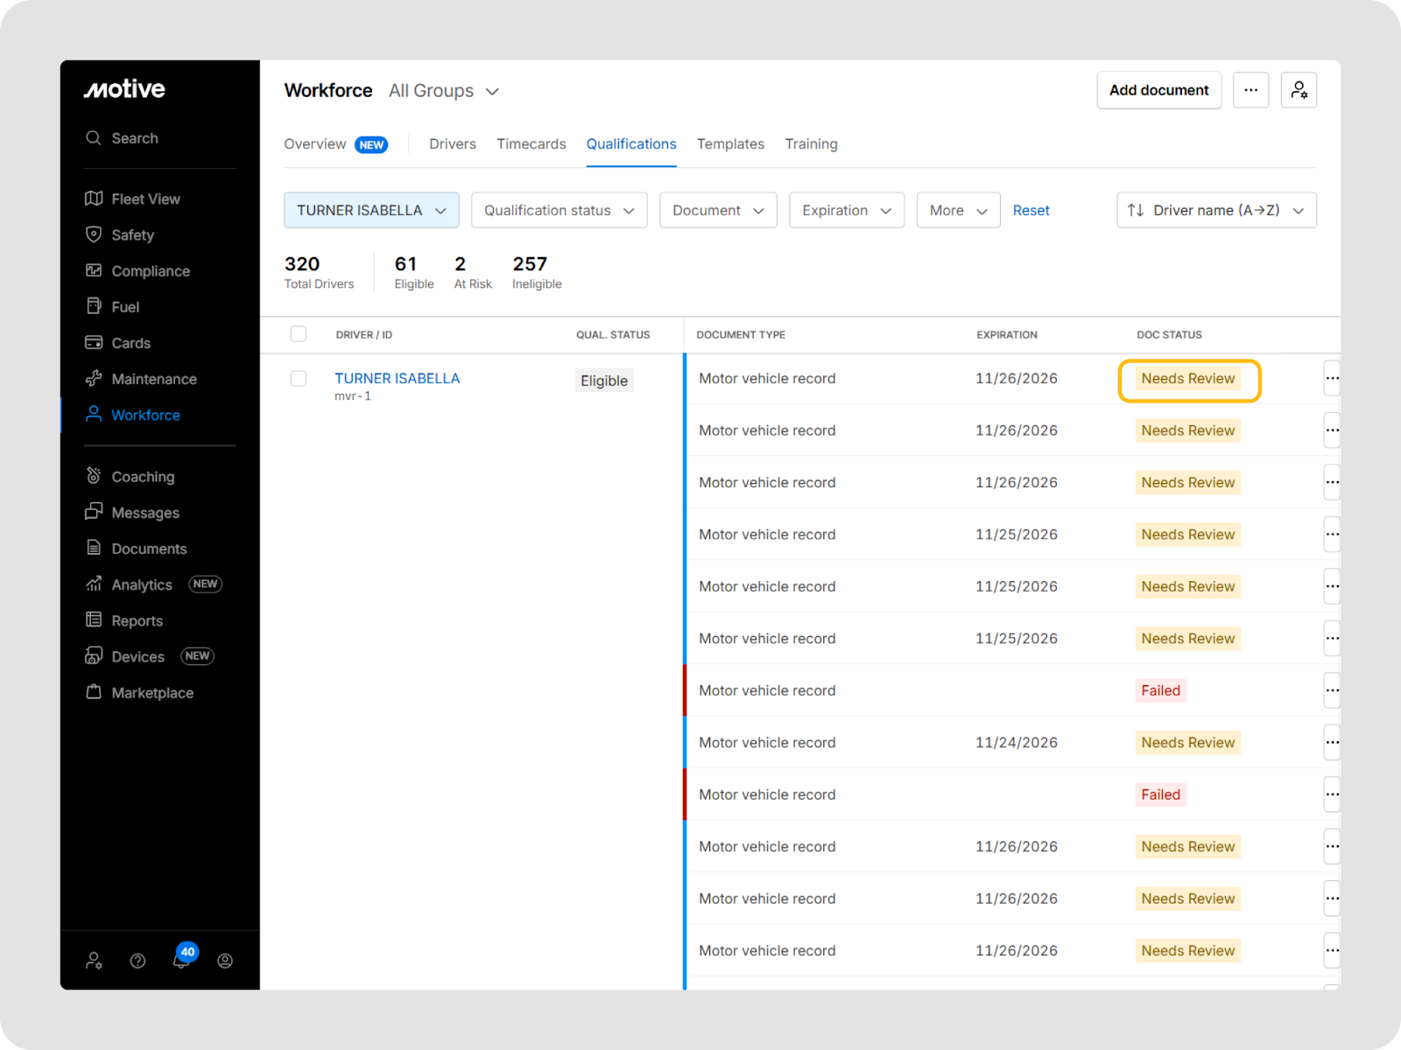The image size is (1401, 1050).
Task: Click the user settings icon beside Add document
Action: coord(1299,90)
